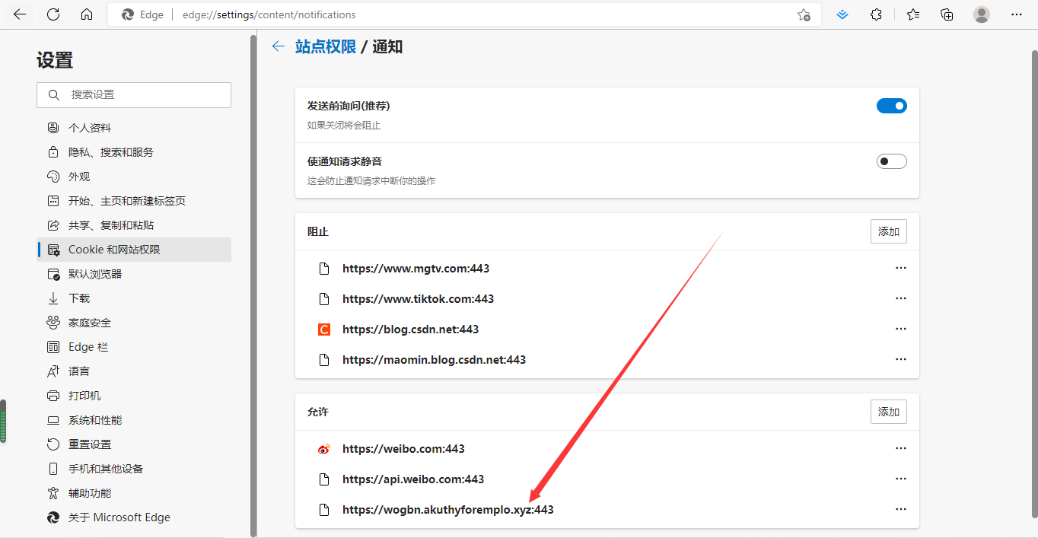Open more actions for www.mgtv.com
Viewport: 1038px width, 538px height.
[x=901, y=268]
